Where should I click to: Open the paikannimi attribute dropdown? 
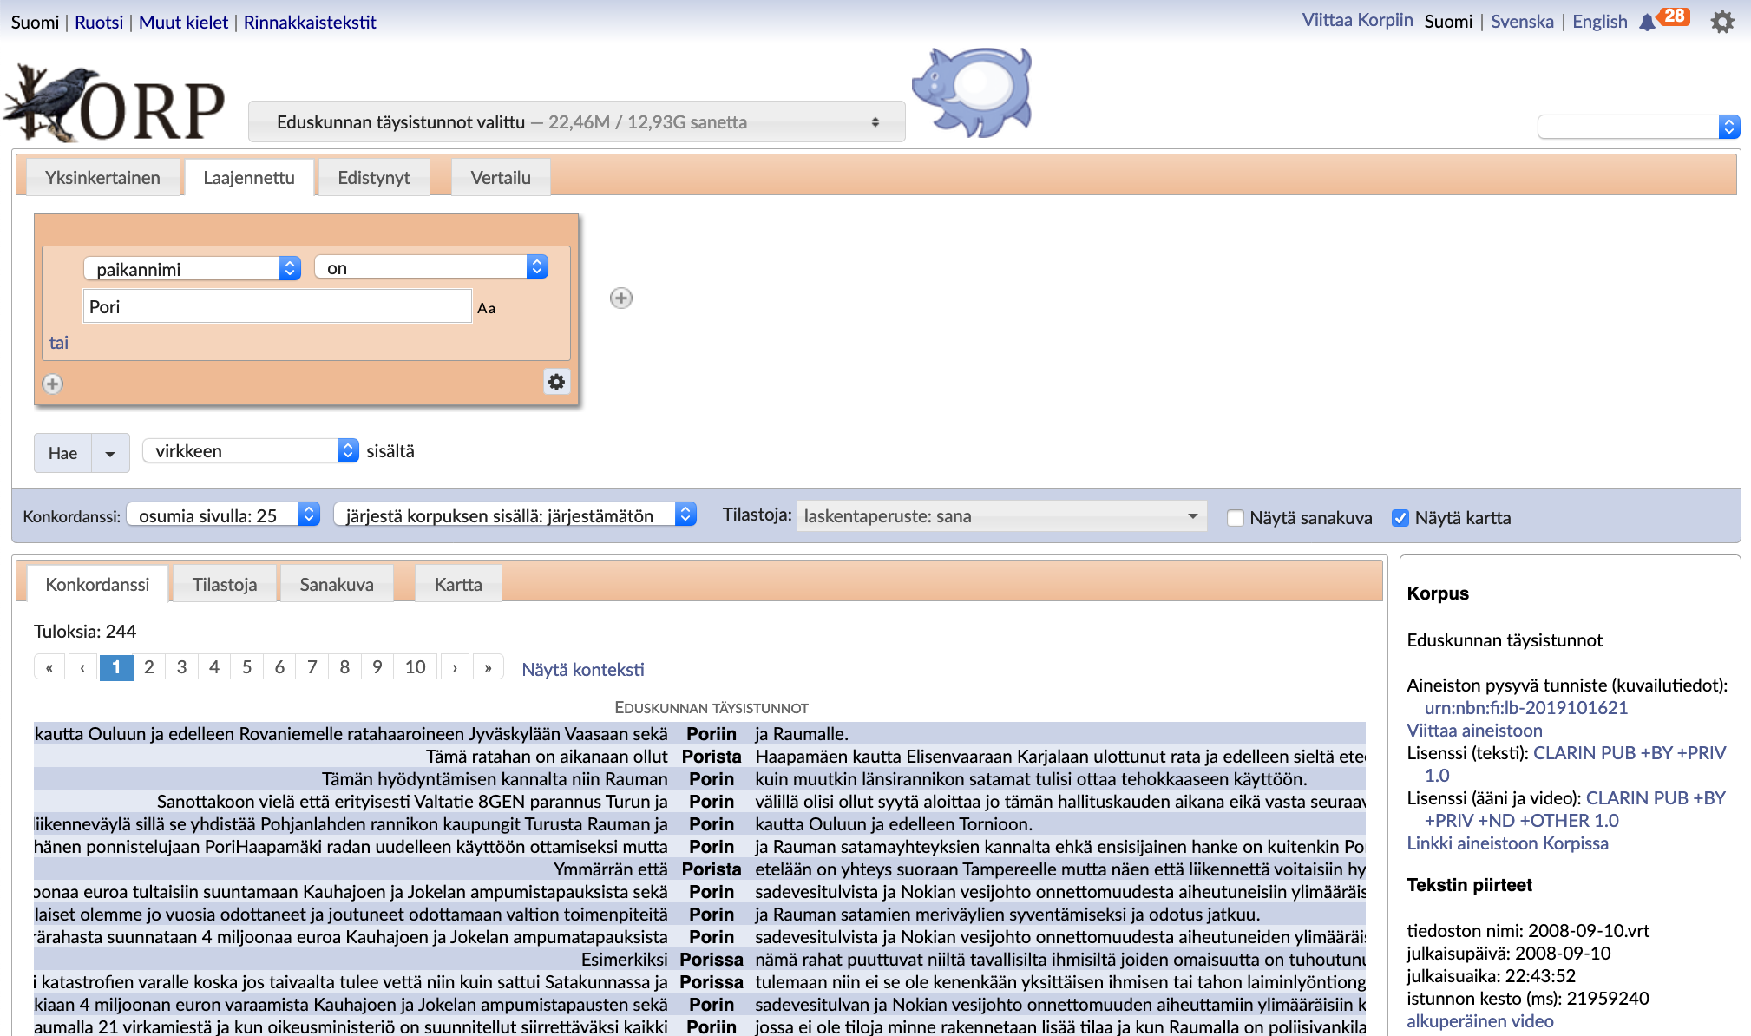[x=192, y=268]
